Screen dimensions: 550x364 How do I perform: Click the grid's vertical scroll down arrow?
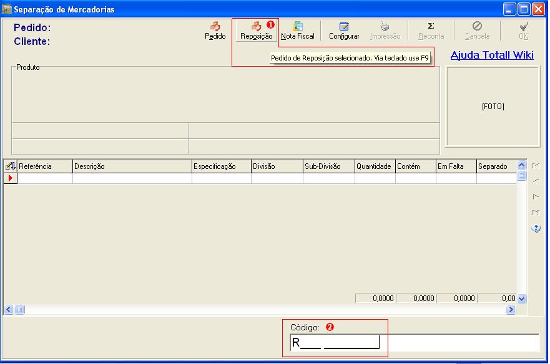(521, 299)
